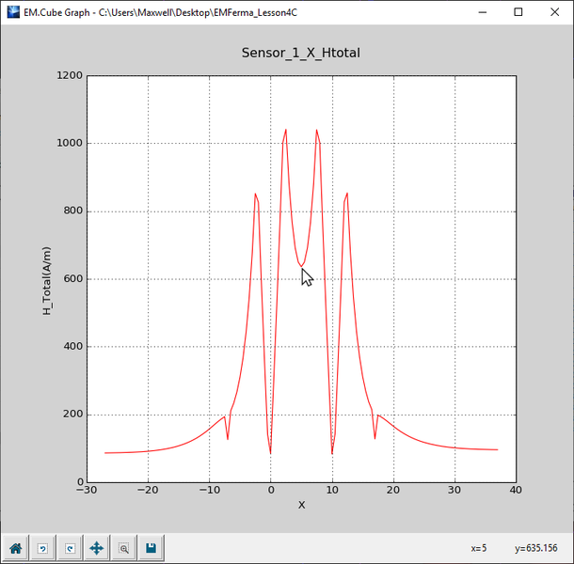Click the y=635.156 coordinate readout
Viewport: 574px width, 564px height.
click(x=538, y=547)
